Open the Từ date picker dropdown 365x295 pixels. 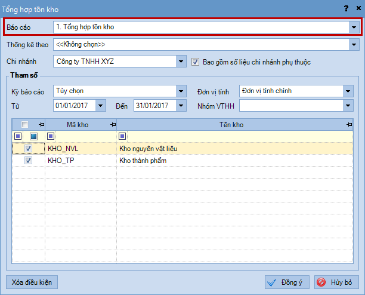(x=100, y=106)
